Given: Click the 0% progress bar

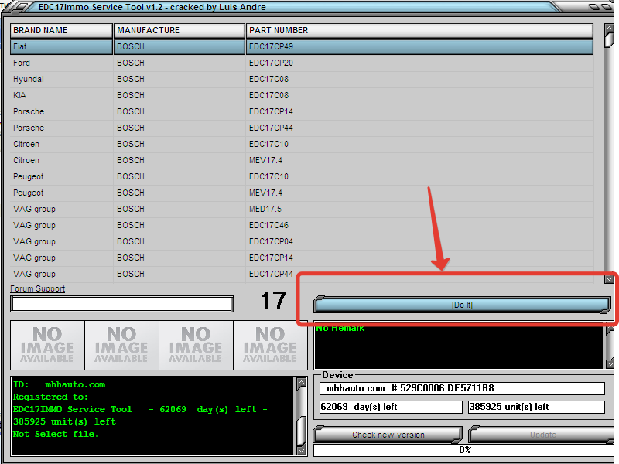Looking at the screenshot, I should point(465,450).
